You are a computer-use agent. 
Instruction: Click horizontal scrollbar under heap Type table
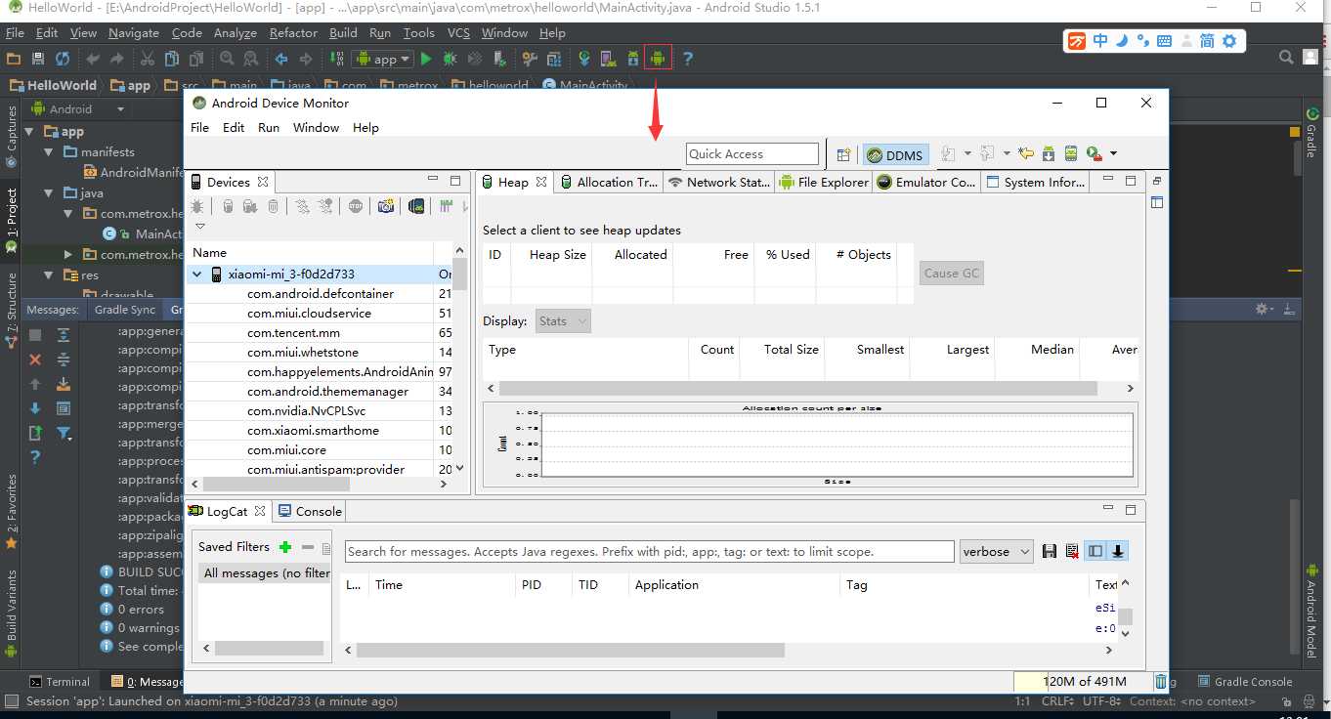pos(799,388)
